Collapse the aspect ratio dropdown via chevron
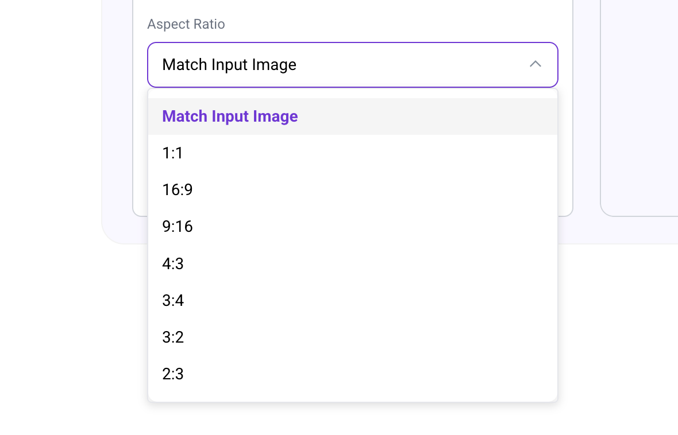The height and width of the screenshot is (435, 678). tap(536, 64)
